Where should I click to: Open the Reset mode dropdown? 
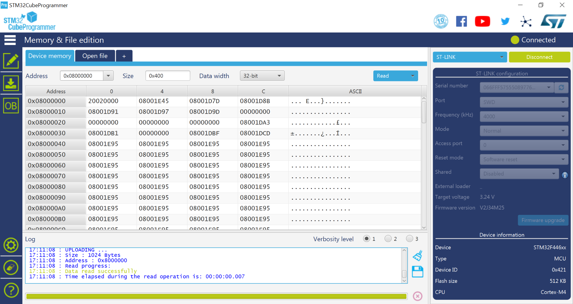(x=524, y=159)
